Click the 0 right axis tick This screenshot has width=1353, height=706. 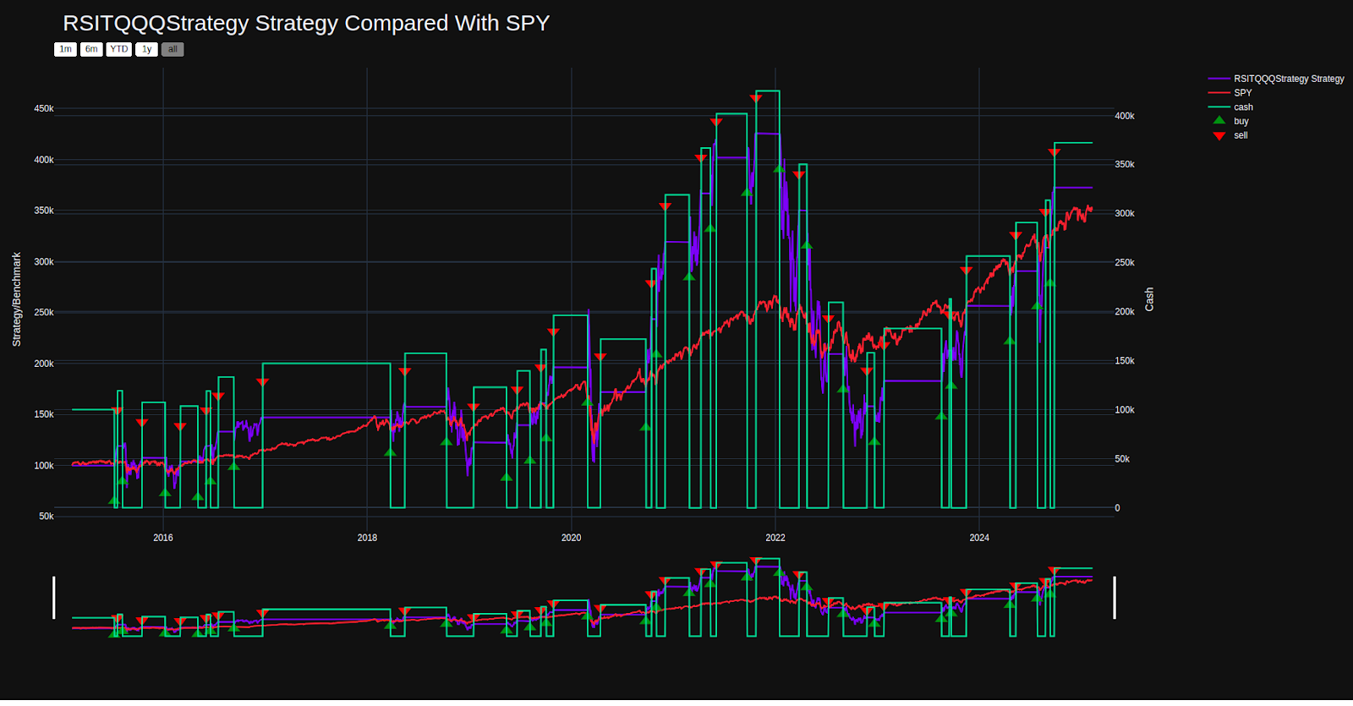[x=1117, y=509]
